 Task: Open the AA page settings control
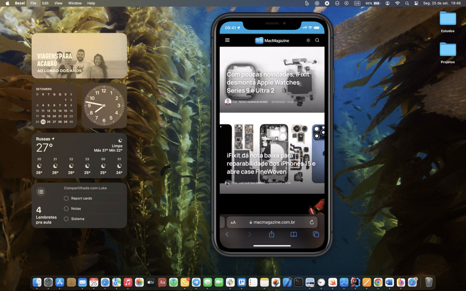tap(233, 222)
